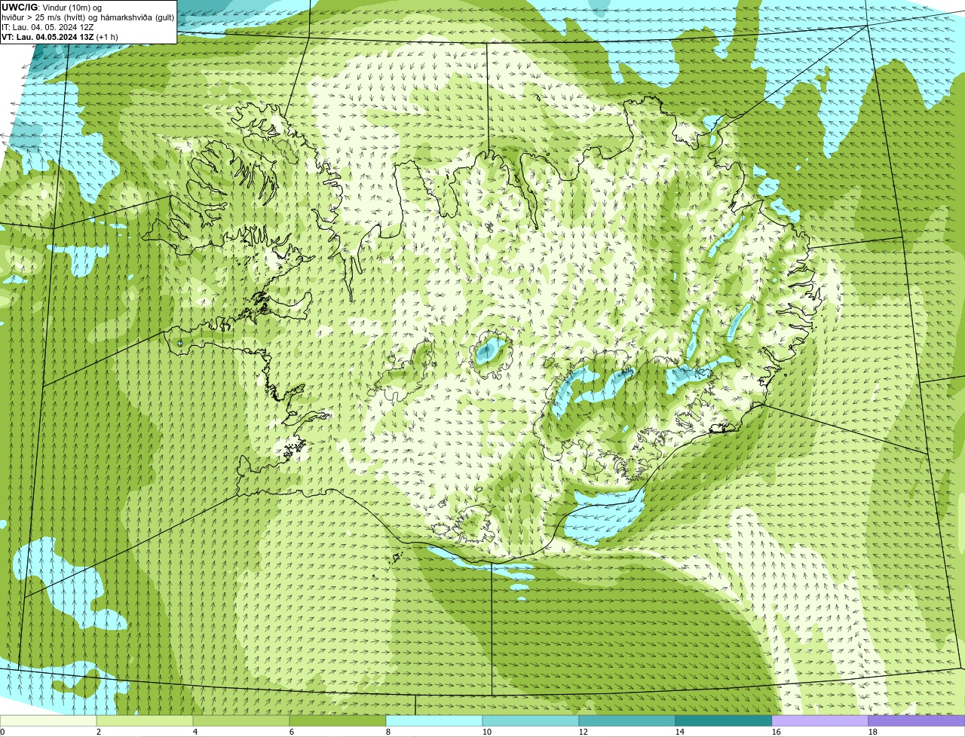Click the legend scale label '16'
Viewport: 965px width, 737px height.
pos(777,732)
